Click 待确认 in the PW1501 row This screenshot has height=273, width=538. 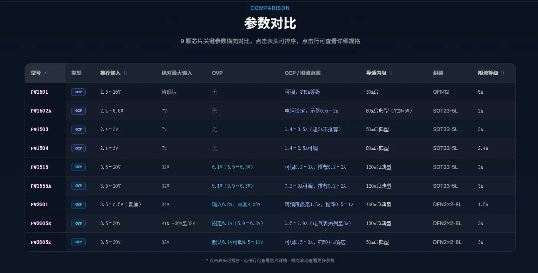[x=169, y=92]
